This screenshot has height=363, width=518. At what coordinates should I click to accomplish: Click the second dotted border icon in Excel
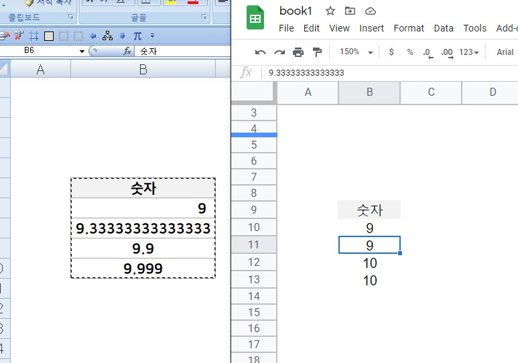(x=78, y=35)
